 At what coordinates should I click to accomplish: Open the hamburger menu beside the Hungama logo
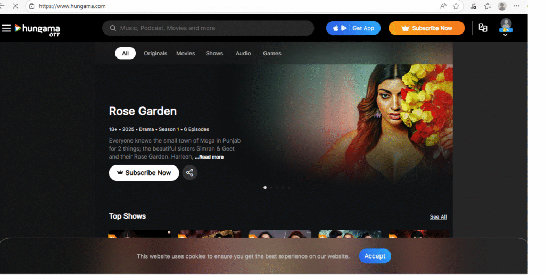coord(6,28)
